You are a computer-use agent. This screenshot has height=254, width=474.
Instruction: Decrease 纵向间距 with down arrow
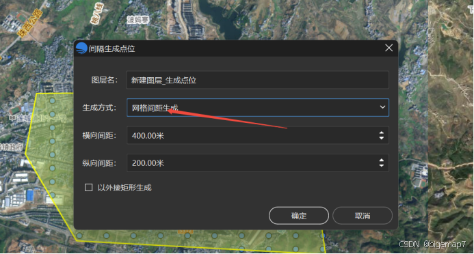[x=382, y=166]
